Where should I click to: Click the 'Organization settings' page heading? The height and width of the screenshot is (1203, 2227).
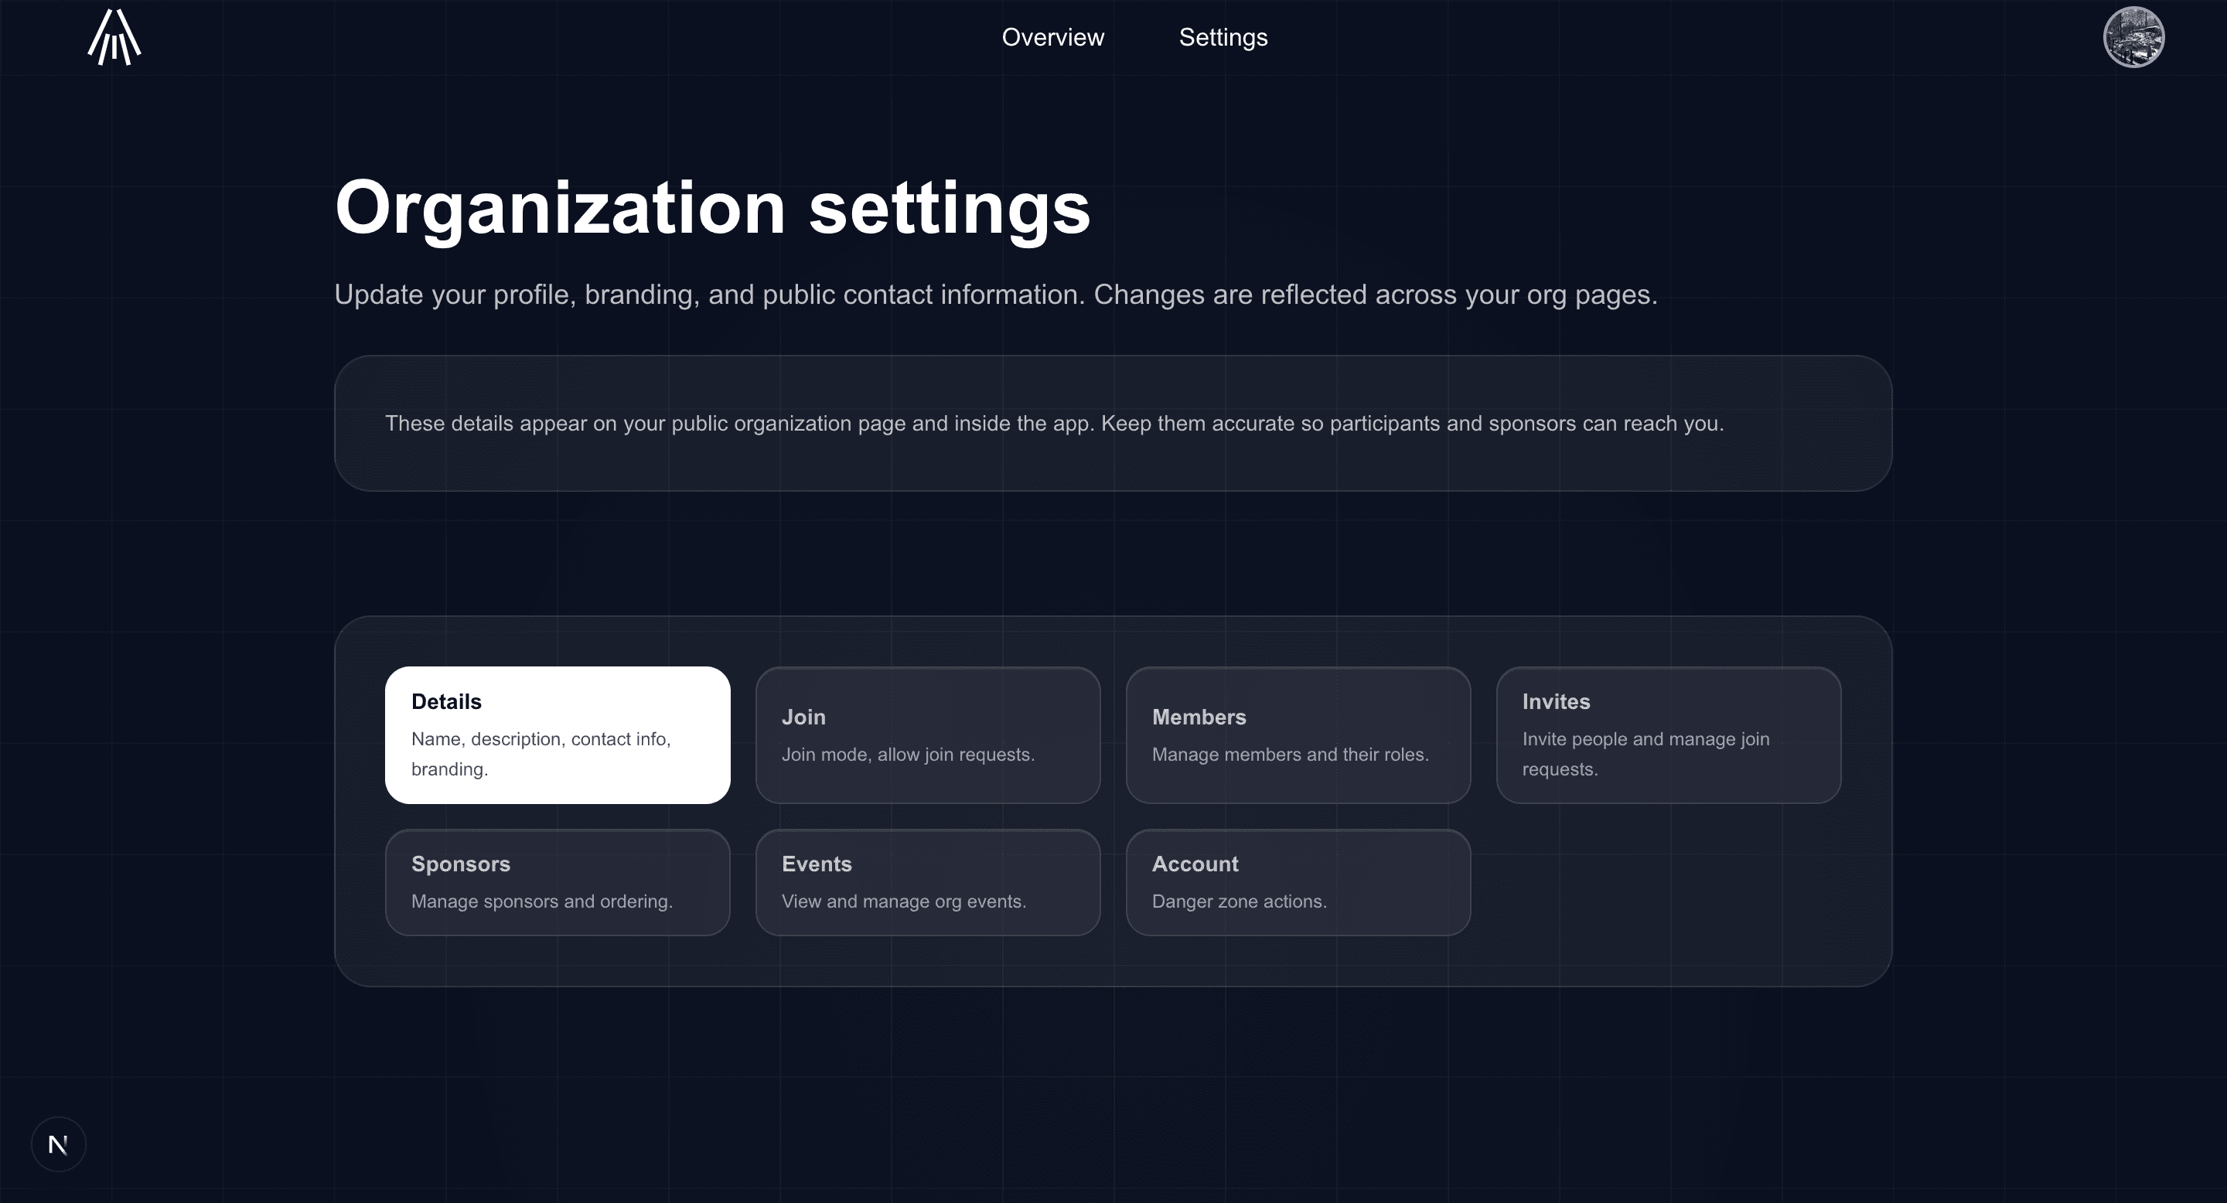pos(712,208)
